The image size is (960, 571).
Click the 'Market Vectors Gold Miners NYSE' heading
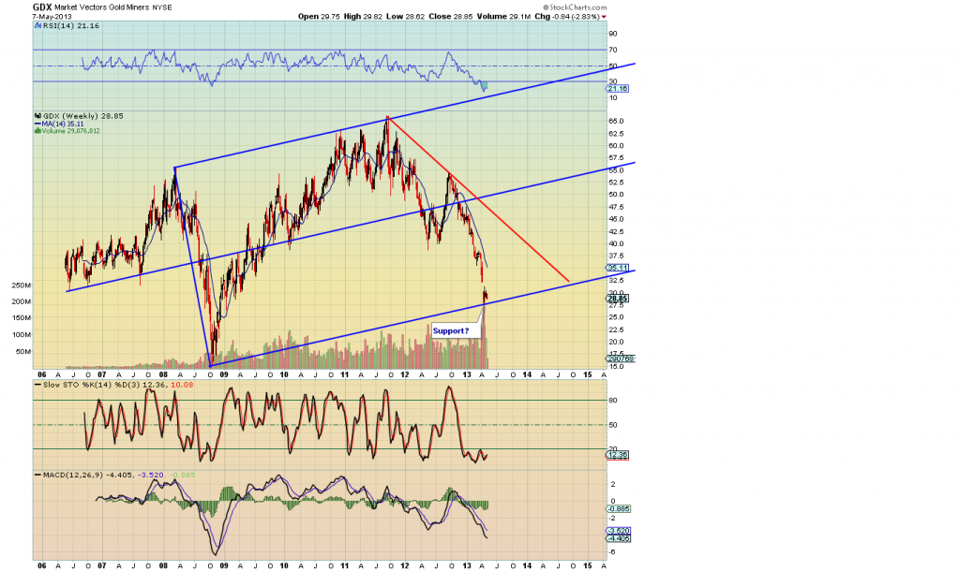(113, 7)
